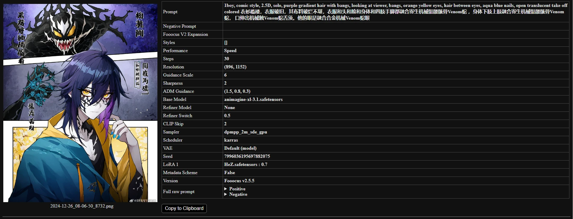Expand the Negative full raw prompt

236,194
